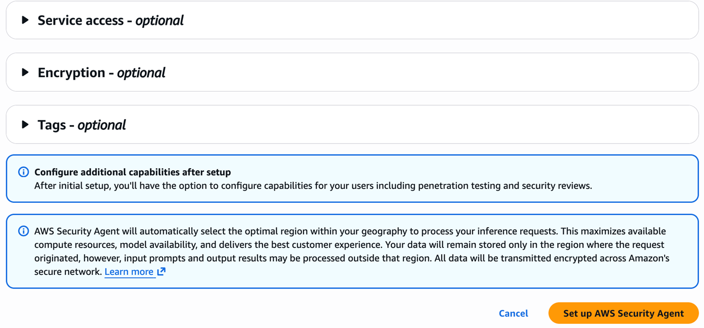Click info icon beside Configure additional capabilities
Image resolution: width=704 pixels, height=328 pixels.
tap(23, 172)
